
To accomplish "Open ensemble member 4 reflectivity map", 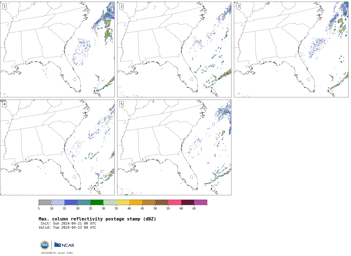I will pyautogui.click(x=57, y=147).
